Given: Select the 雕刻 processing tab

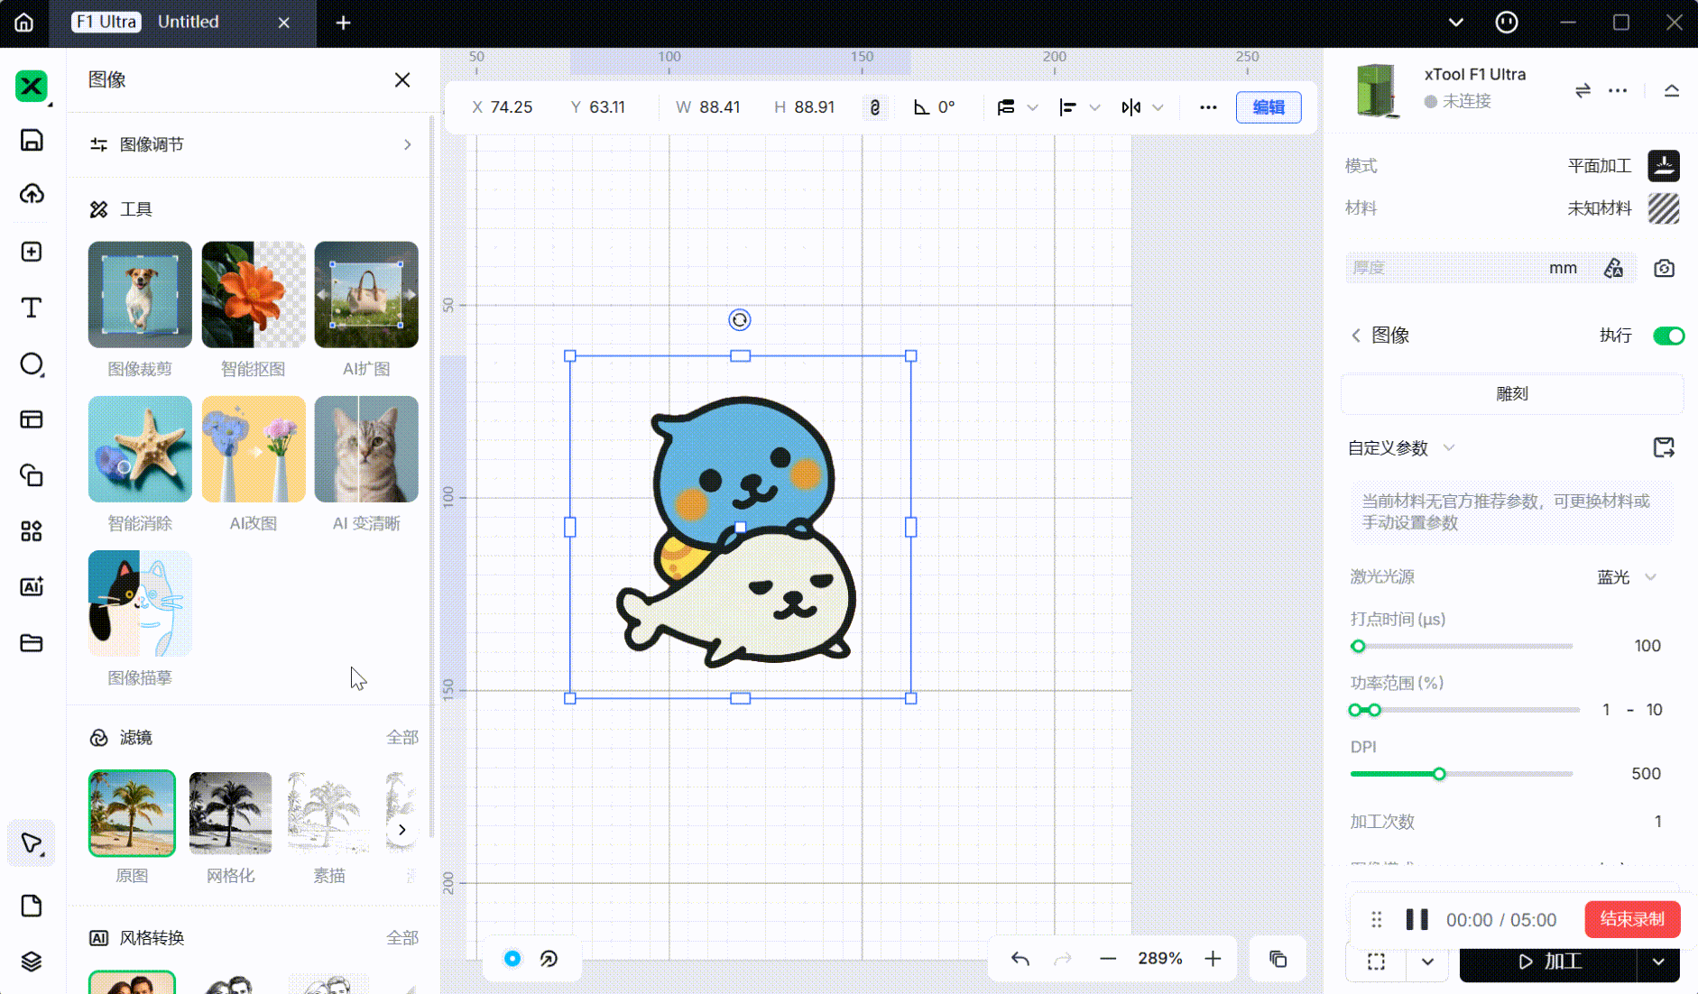Looking at the screenshot, I should pyautogui.click(x=1511, y=394).
